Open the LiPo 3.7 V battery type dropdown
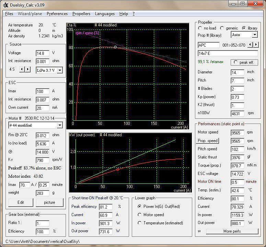266x247 pixels. (60, 70)
